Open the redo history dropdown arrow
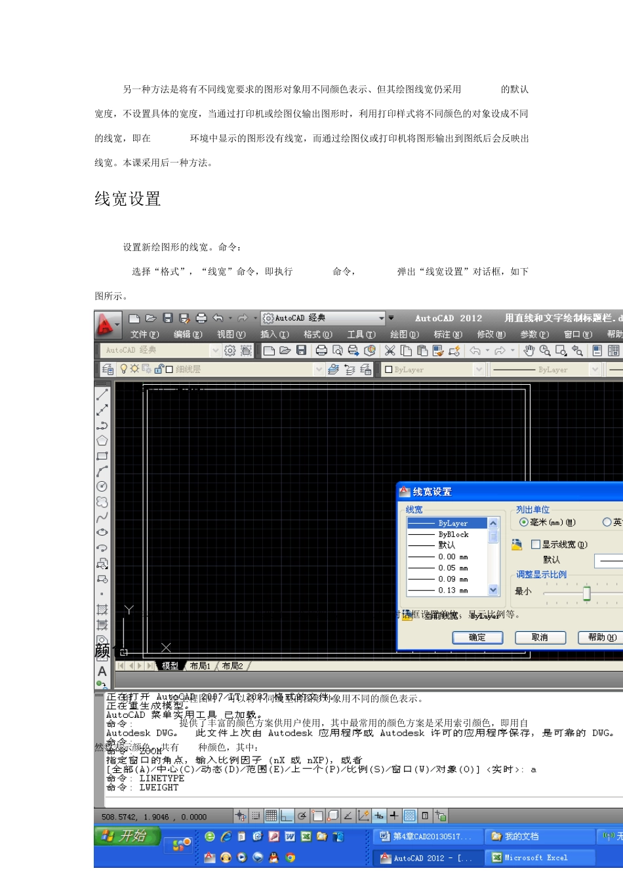Image resolution: width=623 pixels, height=881 pixels. click(x=255, y=318)
